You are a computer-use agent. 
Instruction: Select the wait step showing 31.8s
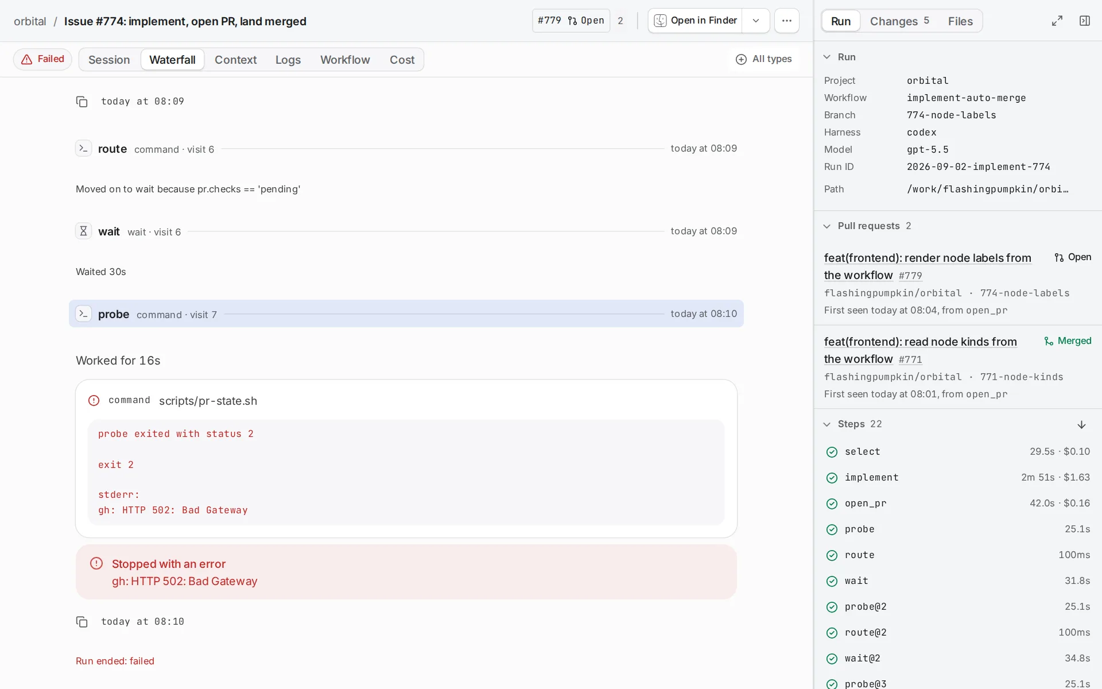[x=958, y=581]
